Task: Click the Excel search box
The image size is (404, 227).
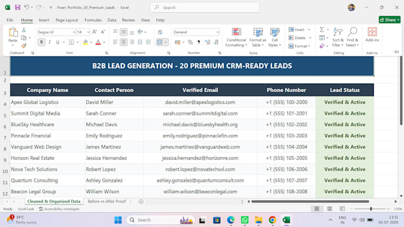Action: tap(204, 8)
